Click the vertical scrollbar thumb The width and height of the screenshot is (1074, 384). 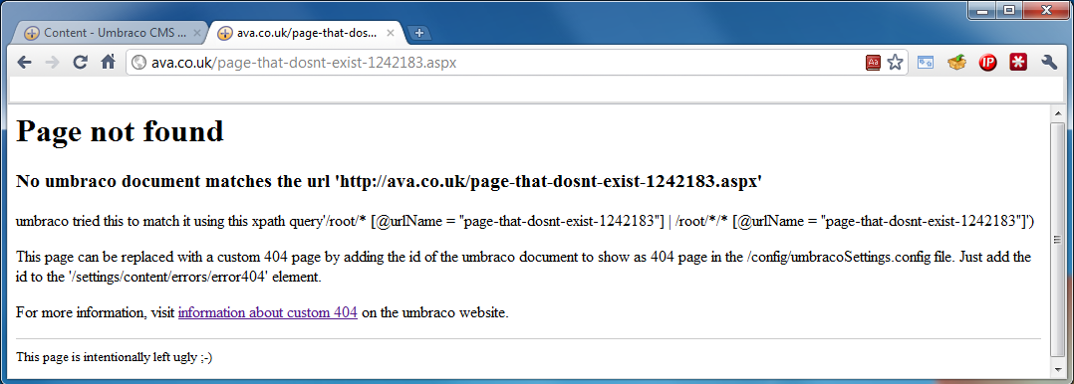pos(1058,240)
